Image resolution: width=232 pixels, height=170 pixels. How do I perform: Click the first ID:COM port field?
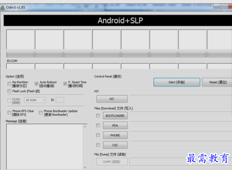tap(20, 66)
